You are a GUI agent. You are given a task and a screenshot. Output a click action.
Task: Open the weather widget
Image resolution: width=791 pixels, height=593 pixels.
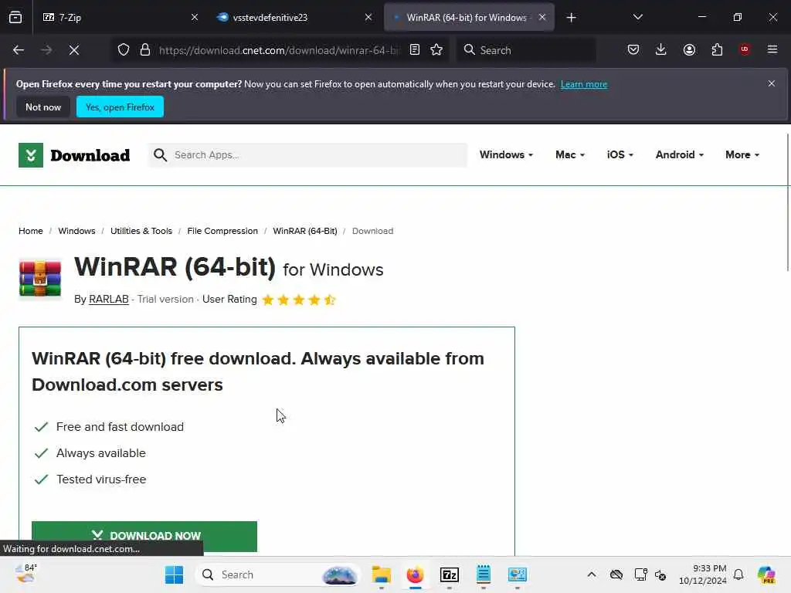click(27, 574)
